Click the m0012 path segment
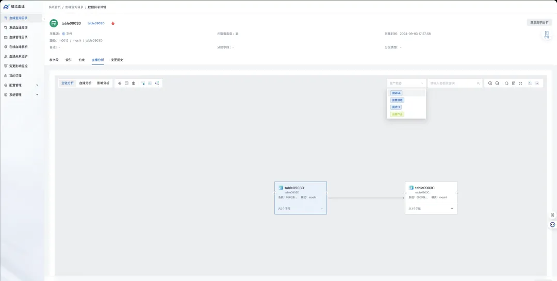The height and width of the screenshot is (281, 557). [63, 41]
